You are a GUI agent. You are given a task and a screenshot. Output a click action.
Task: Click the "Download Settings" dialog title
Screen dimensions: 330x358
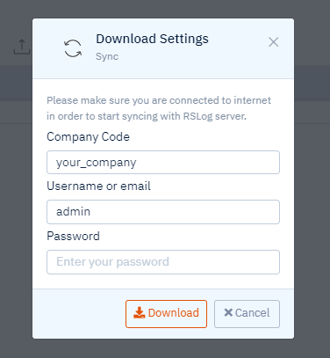click(152, 39)
